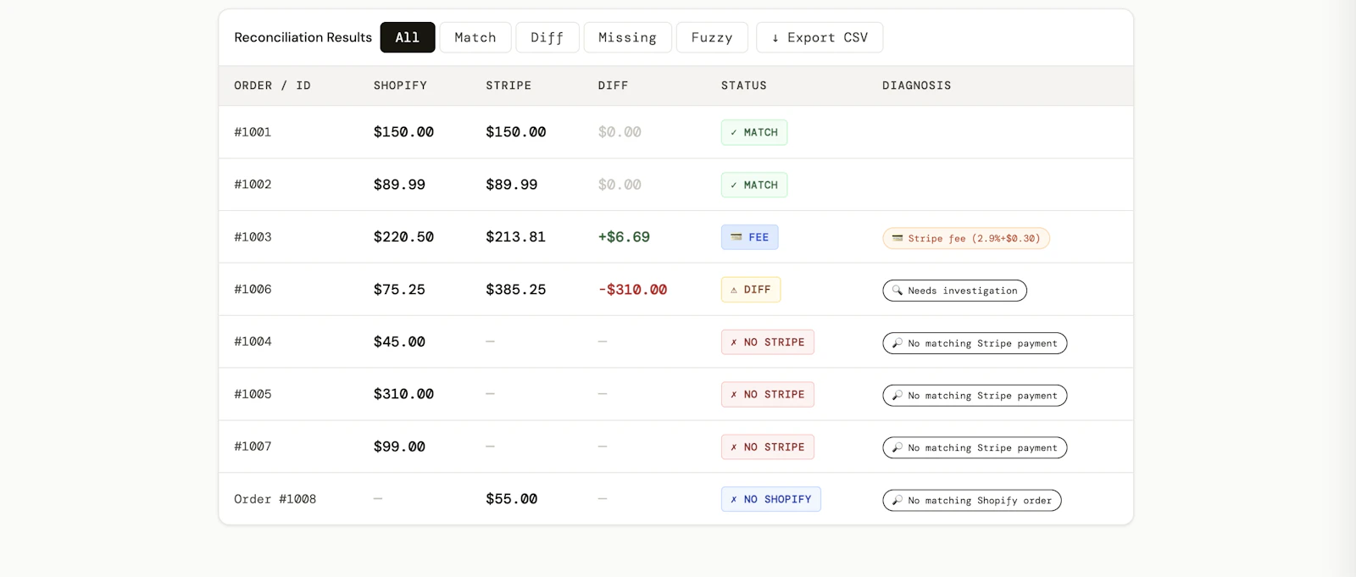The image size is (1356, 577).
Task: Click Shopify amount $45.00
Action: click(x=400, y=342)
